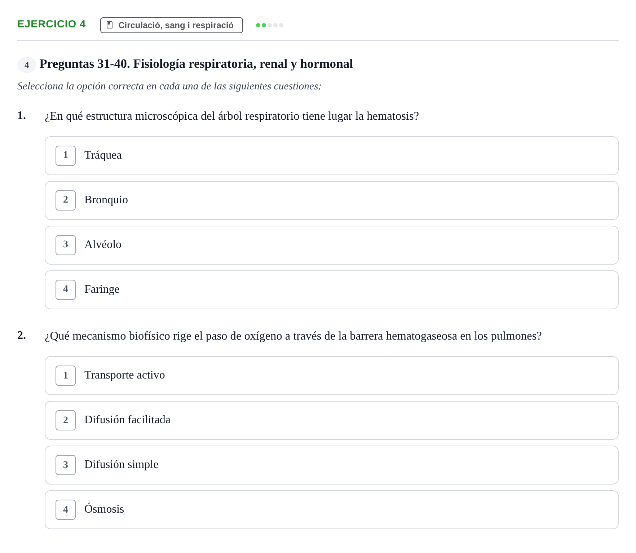
Task: Pick 'Difusión simple' for question 2
Action: coord(332,465)
